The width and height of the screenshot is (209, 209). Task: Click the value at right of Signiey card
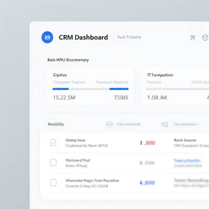click(121, 97)
